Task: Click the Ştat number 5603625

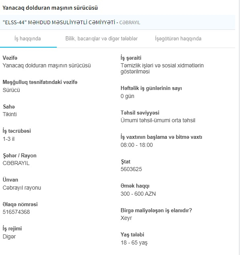Action: click(x=131, y=169)
